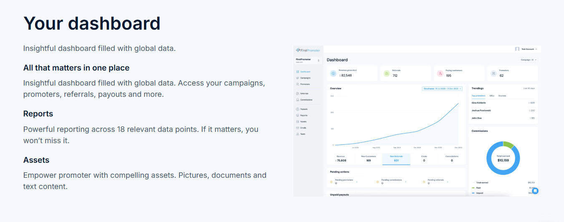This screenshot has width=564, height=222.
Task: Select the Clicks overview metric
Action: 424,159
